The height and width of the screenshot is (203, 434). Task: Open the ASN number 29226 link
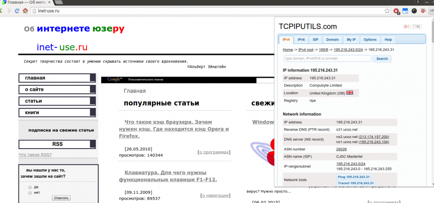[341, 149]
